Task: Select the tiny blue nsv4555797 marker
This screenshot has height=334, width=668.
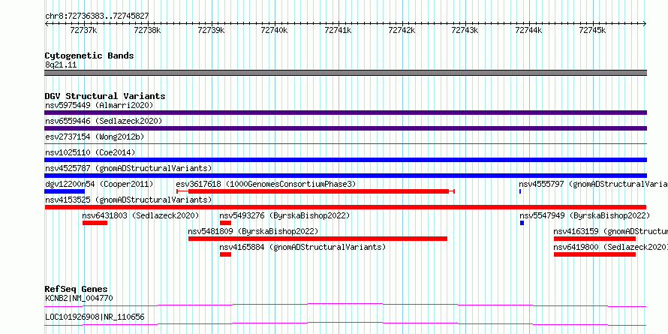Action: (x=520, y=191)
